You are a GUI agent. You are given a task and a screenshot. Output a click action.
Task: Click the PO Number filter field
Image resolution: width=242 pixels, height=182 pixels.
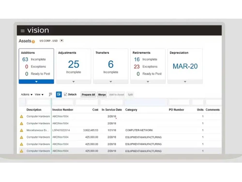179,102
